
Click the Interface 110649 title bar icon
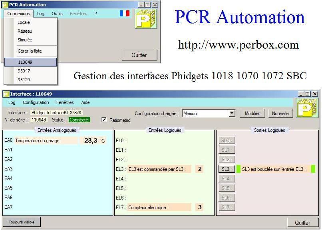click(6, 94)
